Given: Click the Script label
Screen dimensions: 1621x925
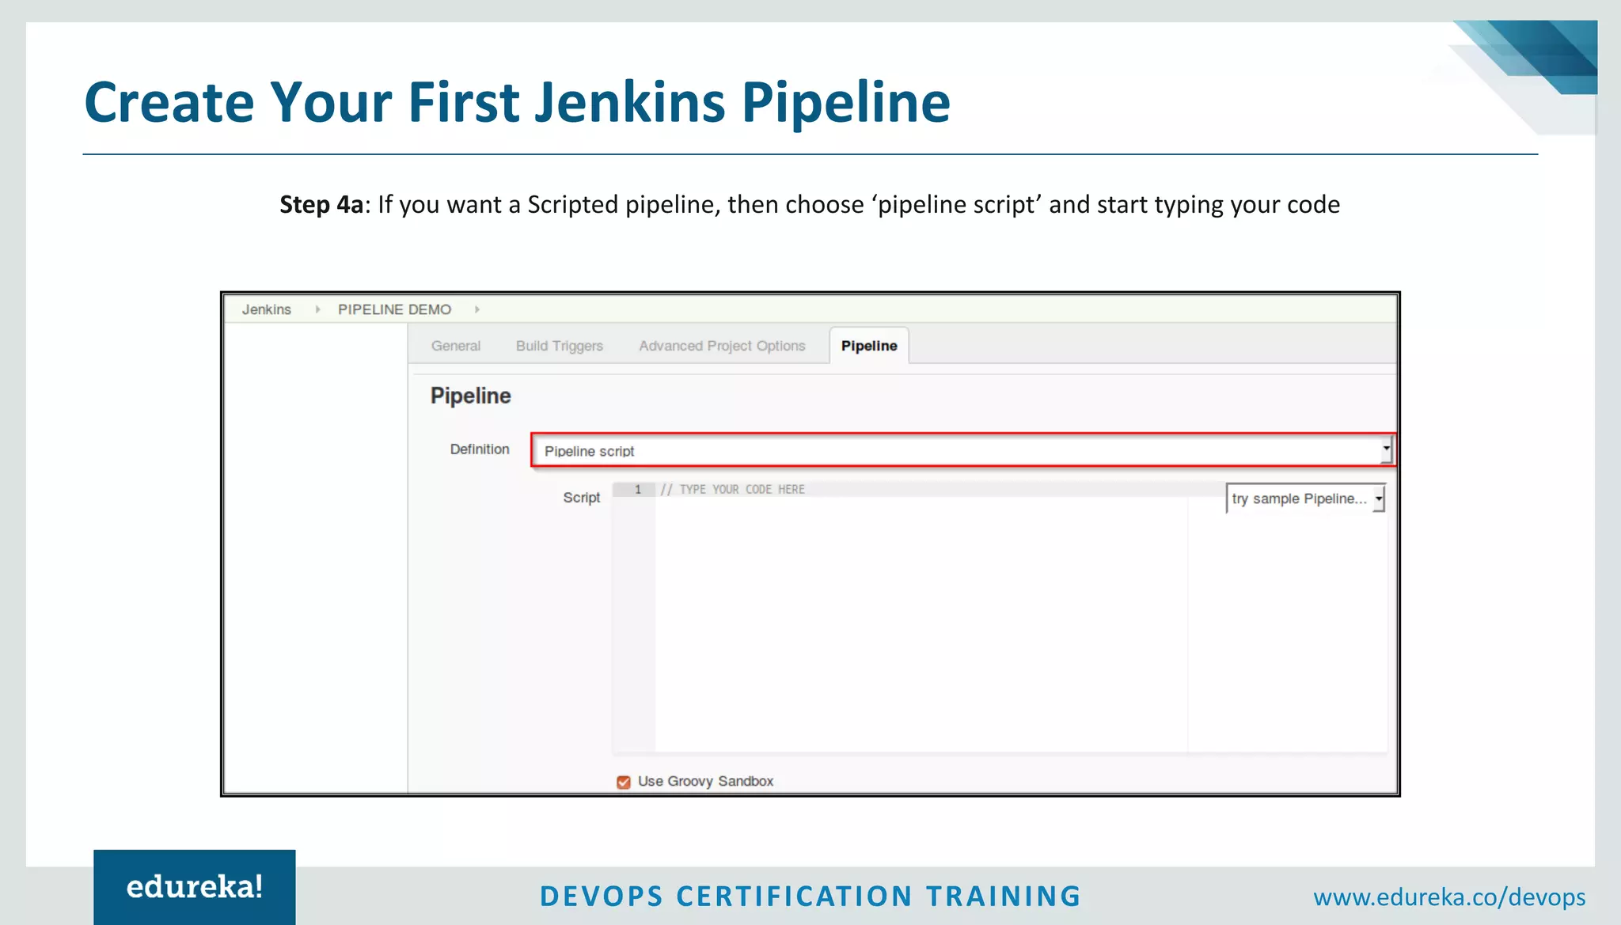Looking at the screenshot, I should (582, 498).
